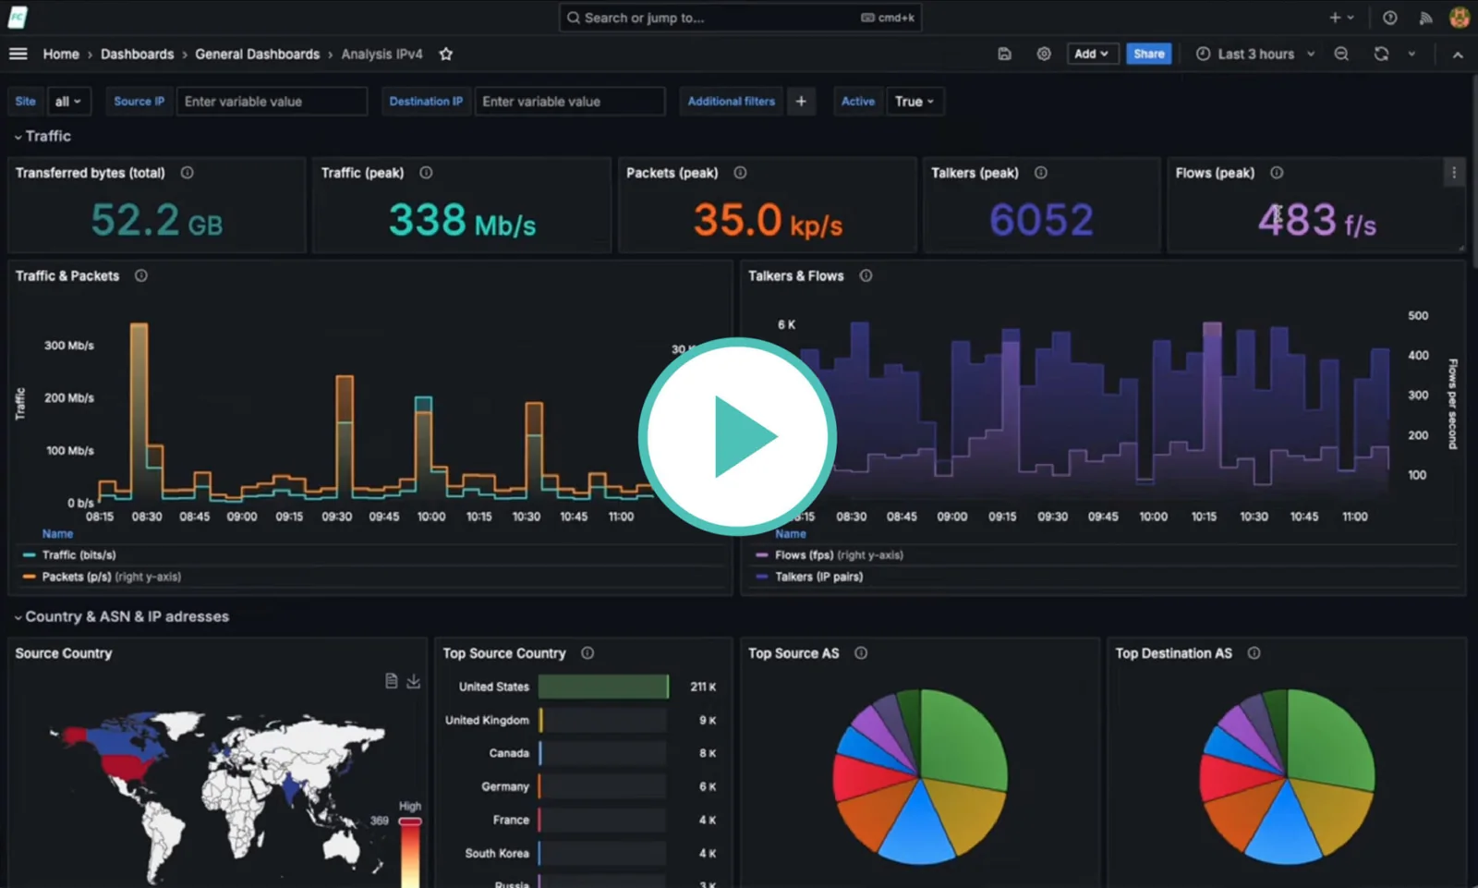Go to Dashboards breadcrumb
The width and height of the screenshot is (1478, 888).
137,54
